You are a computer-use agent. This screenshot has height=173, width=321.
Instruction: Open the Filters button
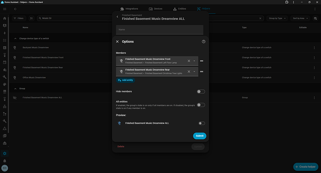point(19,19)
